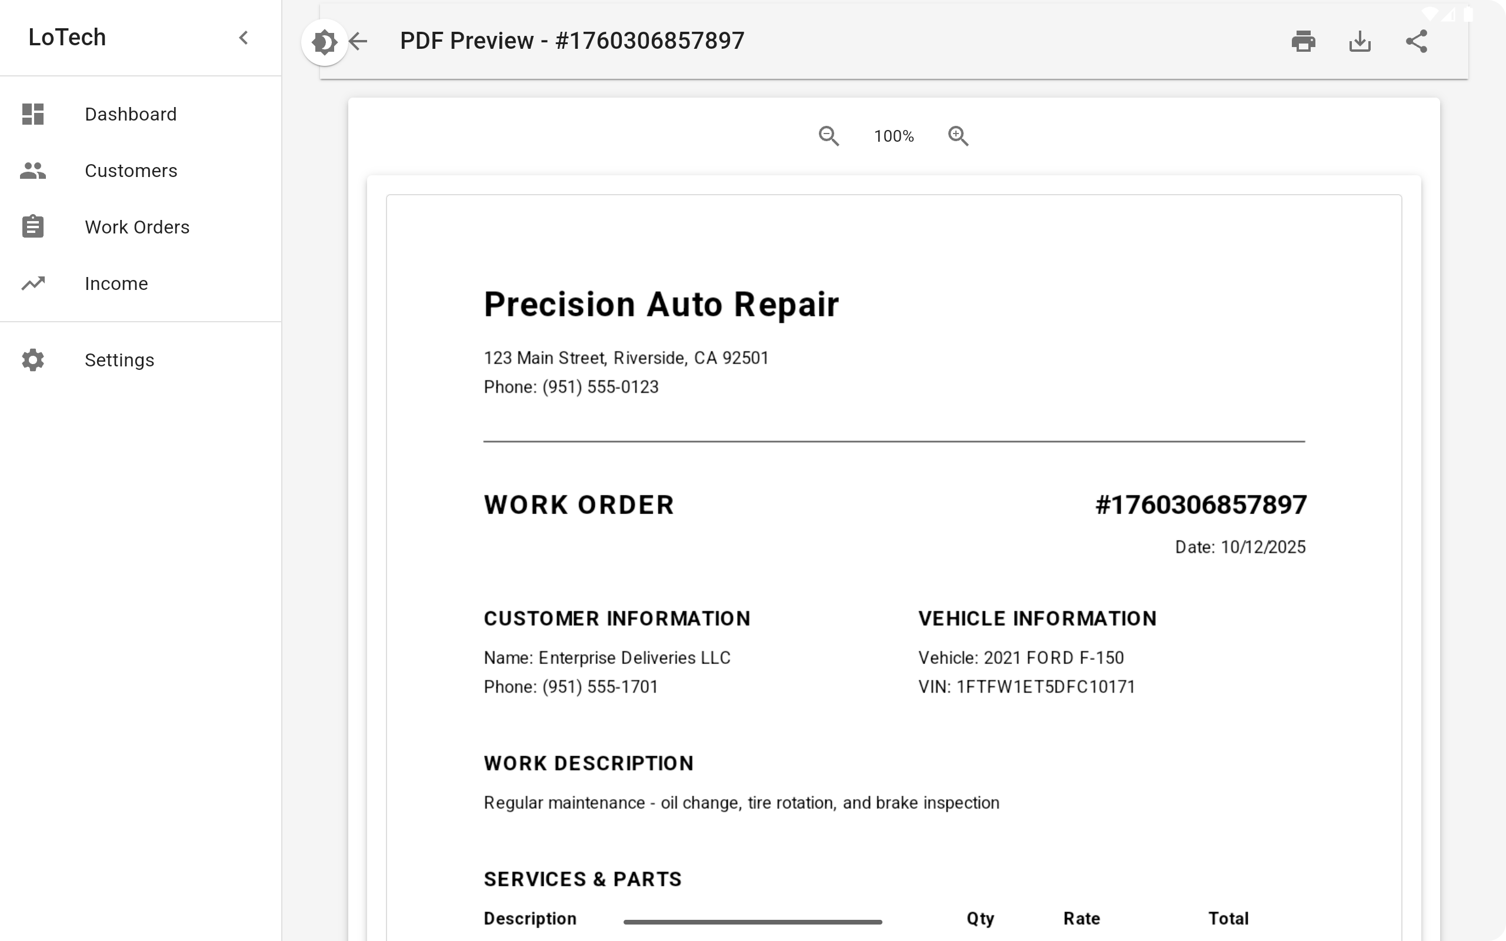This screenshot has width=1506, height=941.
Task: Go to the Income page
Action: tap(116, 284)
